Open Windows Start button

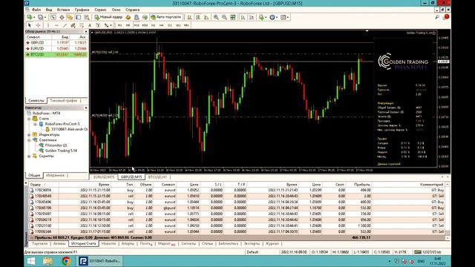(x=31, y=261)
